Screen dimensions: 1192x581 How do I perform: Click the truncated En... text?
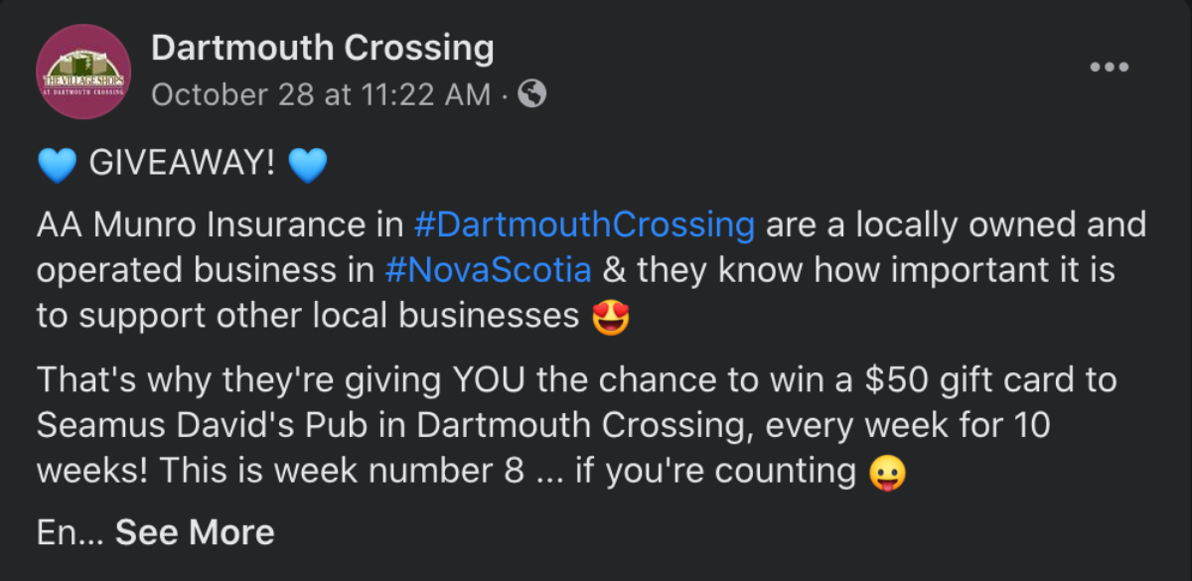pos(70,533)
